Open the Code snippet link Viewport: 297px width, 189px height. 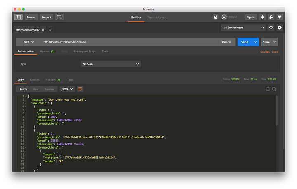275,52
